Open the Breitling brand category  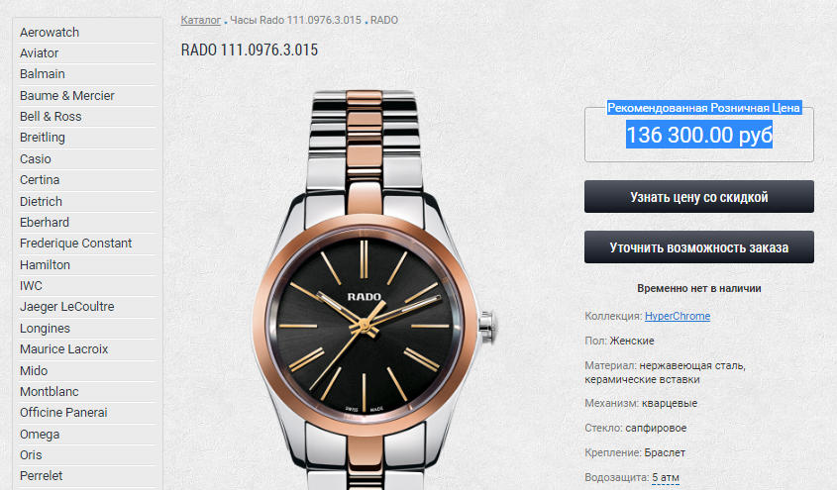[43, 138]
